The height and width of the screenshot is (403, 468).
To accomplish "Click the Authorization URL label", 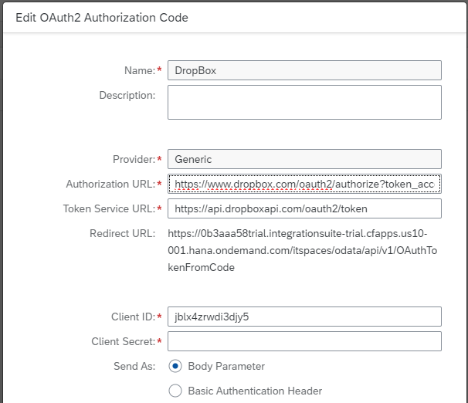I will [x=110, y=184].
